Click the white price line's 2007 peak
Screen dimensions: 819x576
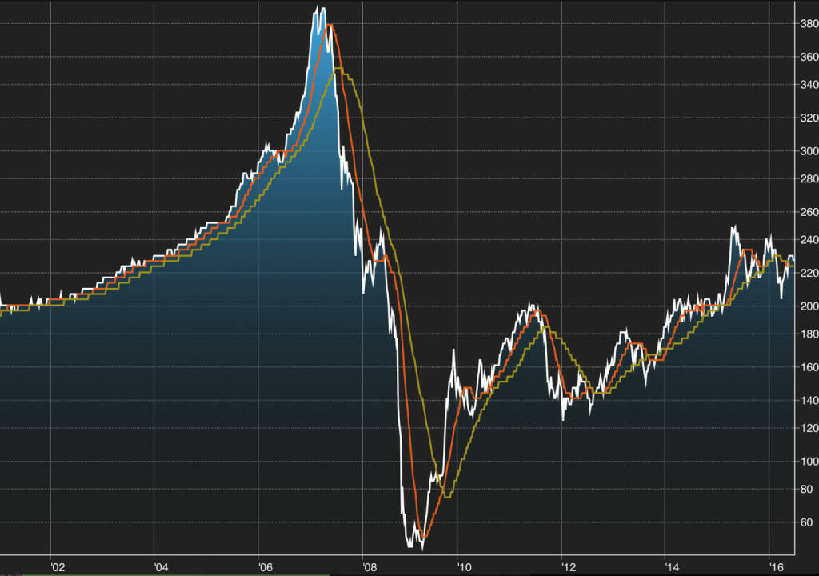coord(318,7)
